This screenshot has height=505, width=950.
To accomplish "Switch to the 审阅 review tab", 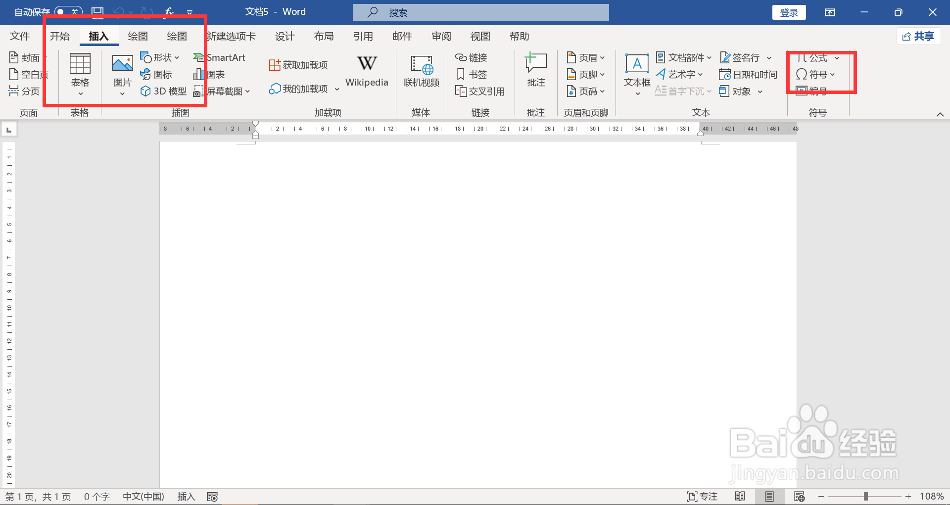I will 441,36.
